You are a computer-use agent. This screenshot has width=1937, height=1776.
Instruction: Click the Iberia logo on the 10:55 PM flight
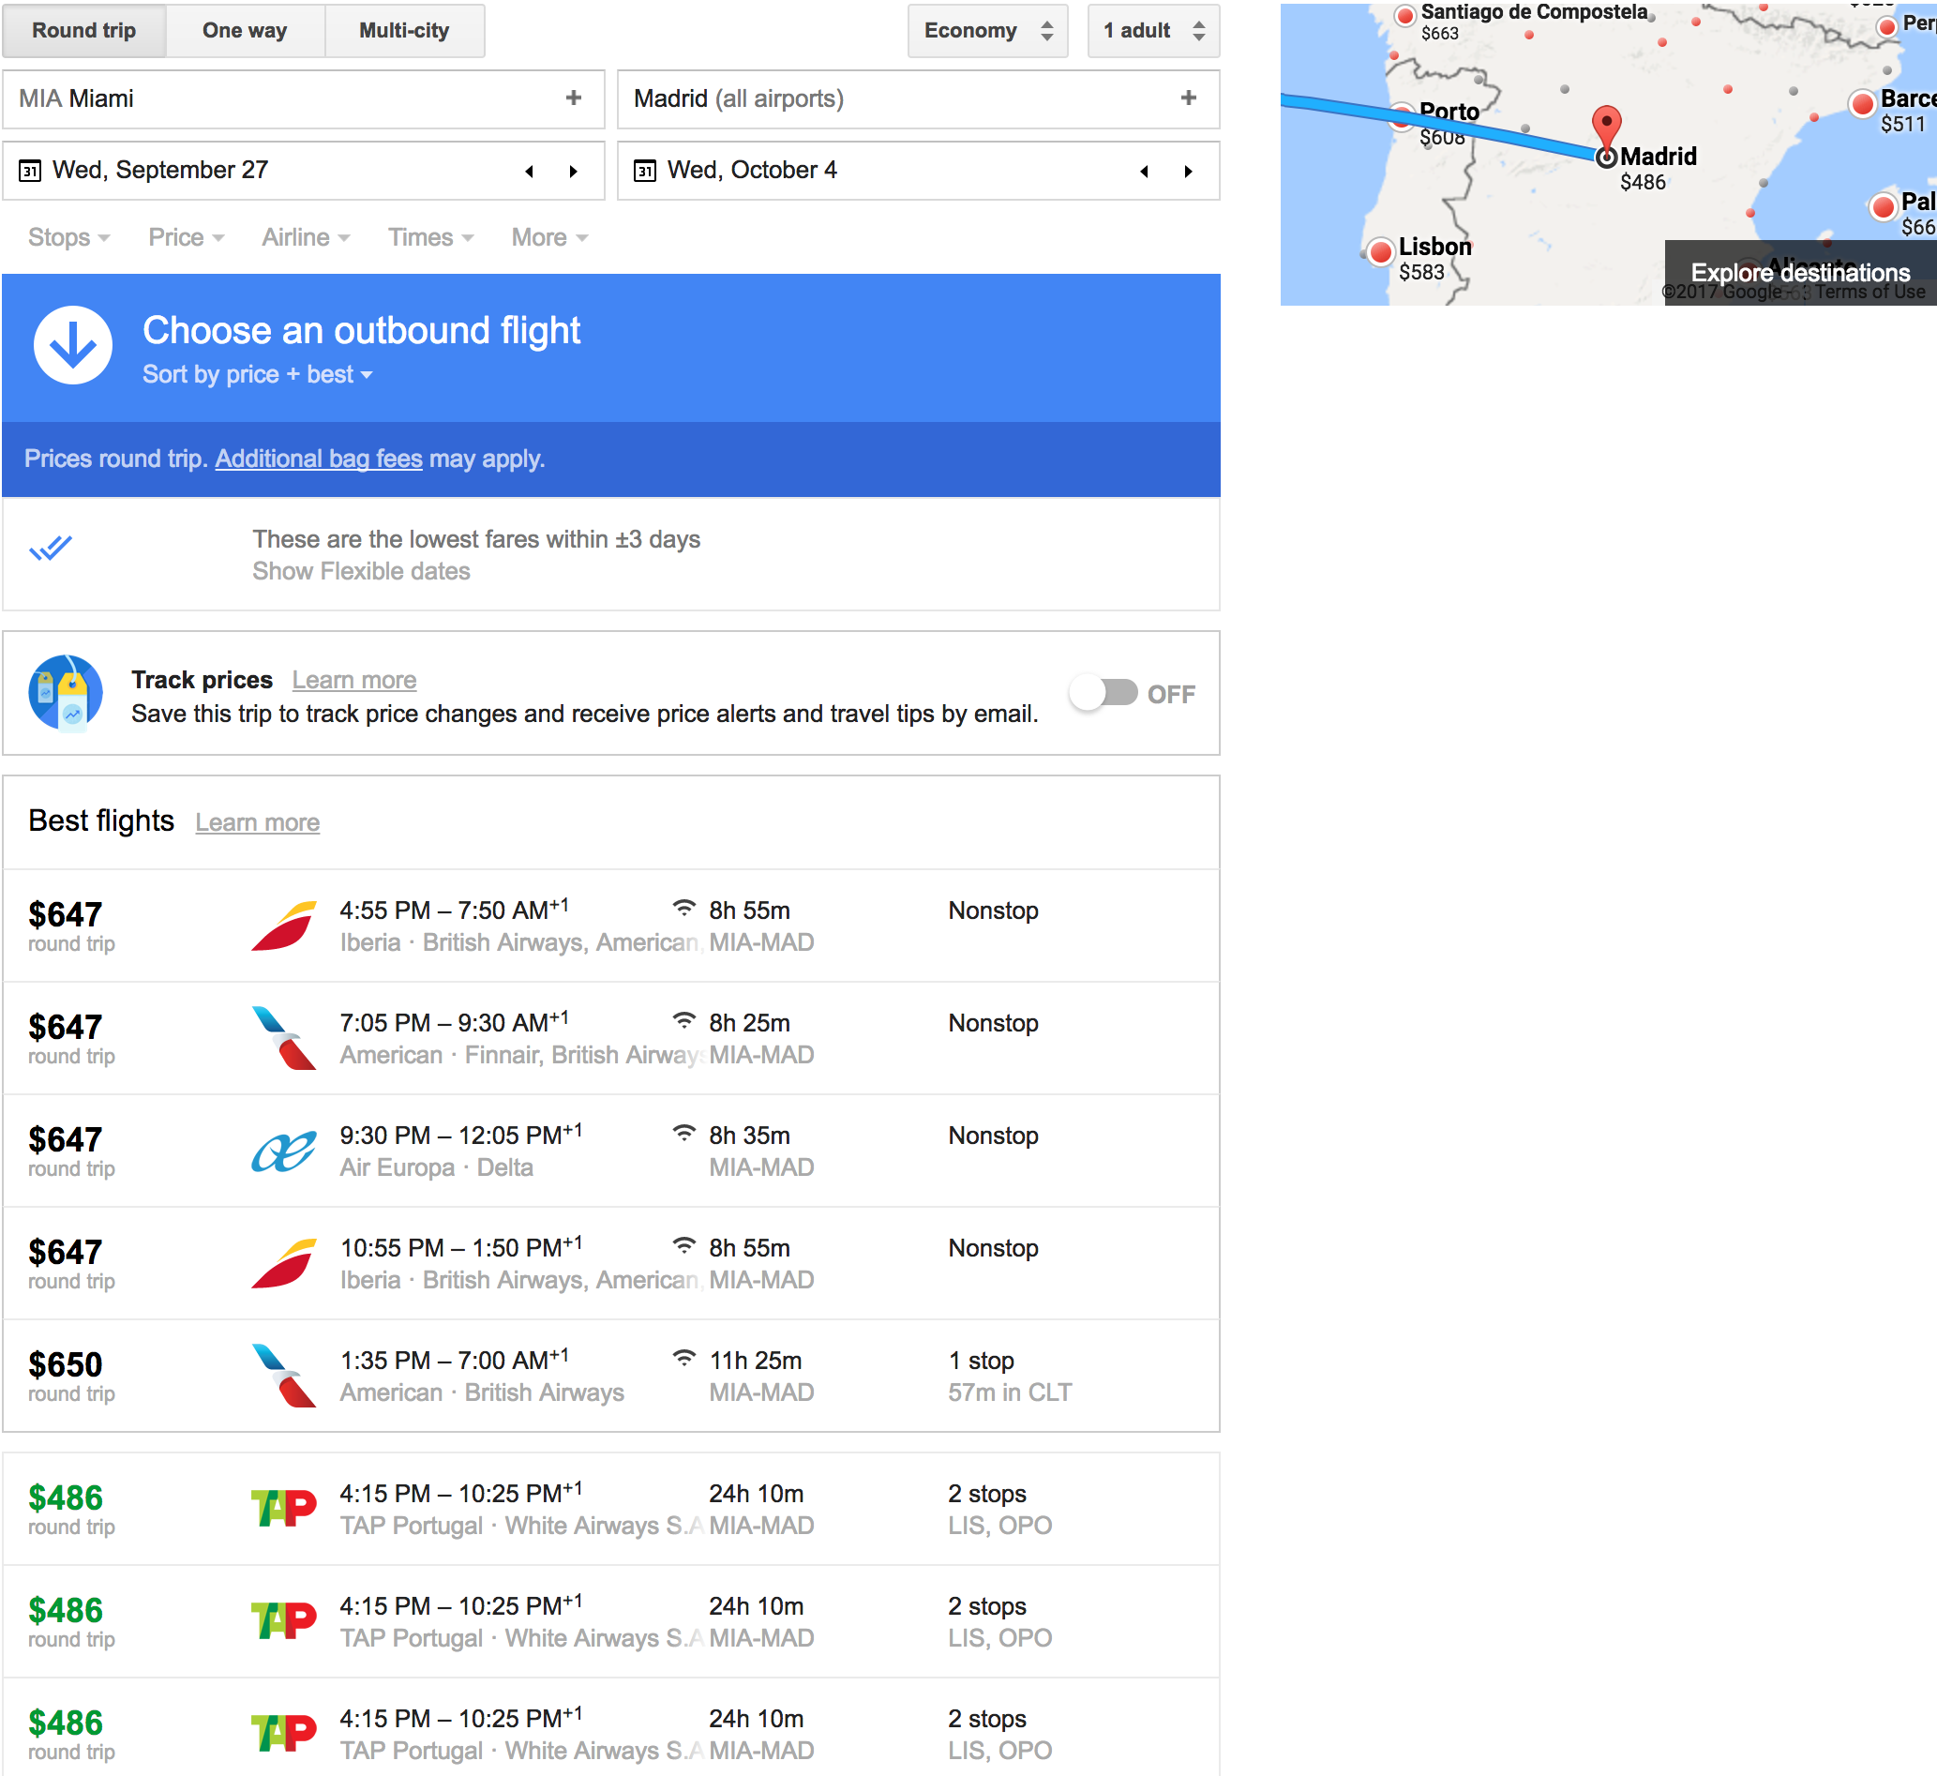(284, 1263)
